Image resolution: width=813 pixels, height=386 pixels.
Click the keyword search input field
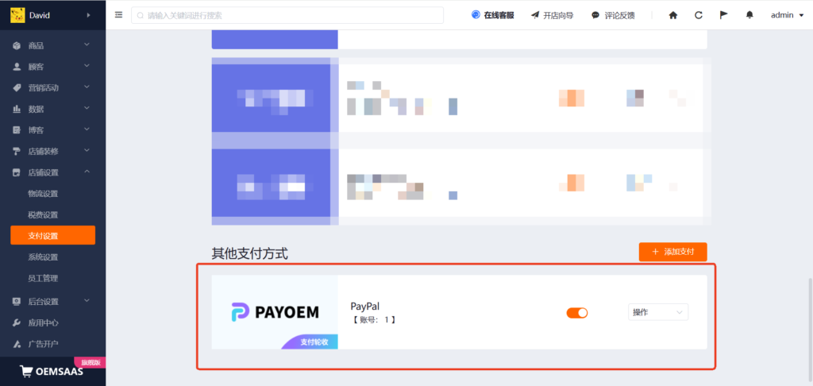coord(287,16)
